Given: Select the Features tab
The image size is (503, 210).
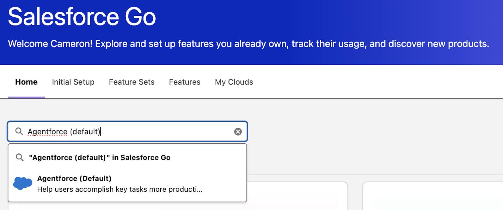Looking at the screenshot, I should point(185,82).
